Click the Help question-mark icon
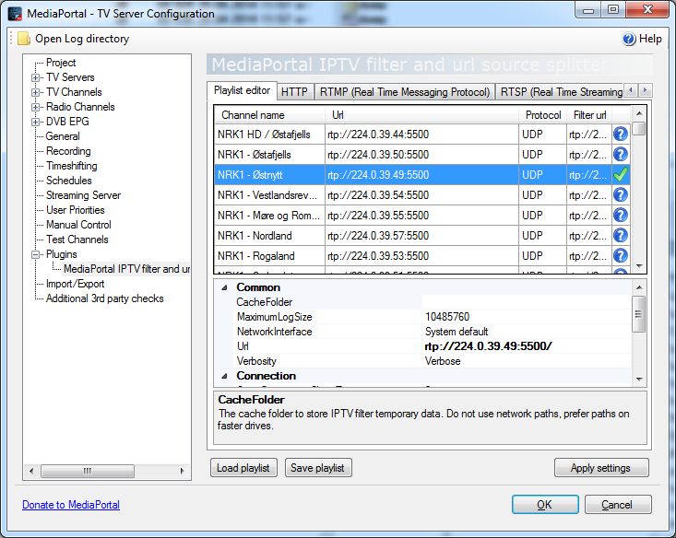Image resolution: width=676 pixels, height=538 pixels. (x=629, y=39)
